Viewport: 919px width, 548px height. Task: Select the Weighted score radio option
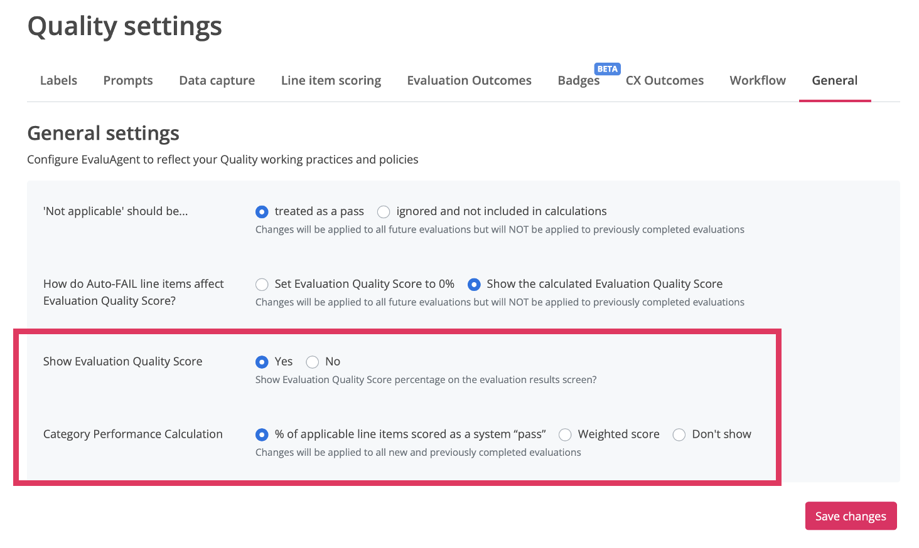[565, 435]
